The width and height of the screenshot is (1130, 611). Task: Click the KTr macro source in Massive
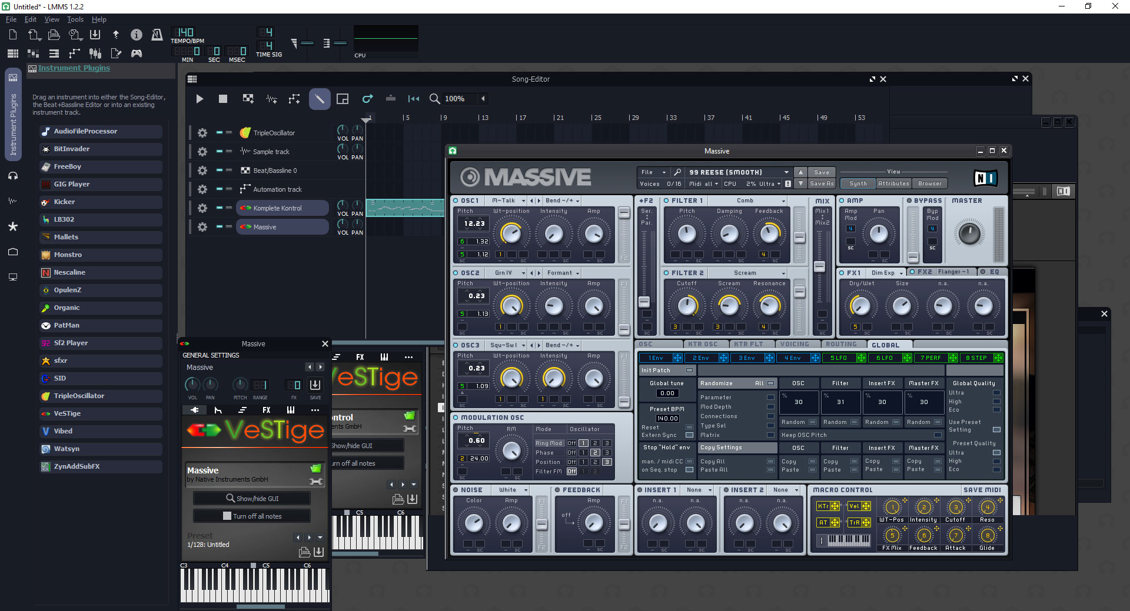click(x=828, y=506)
